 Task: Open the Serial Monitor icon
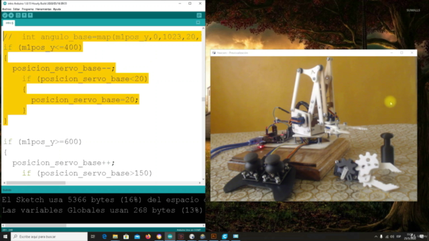tap(199, 15)
